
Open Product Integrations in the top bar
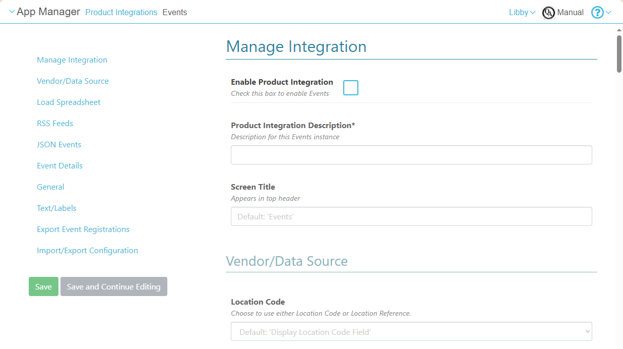point(121,13)
